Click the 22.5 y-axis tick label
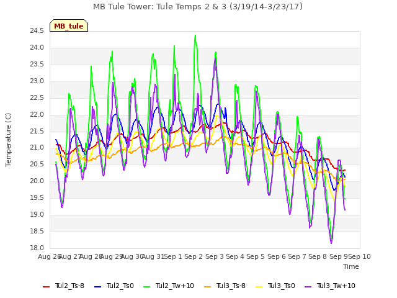Viewport: 397px width, 298px height. pyautogui.click(x=37, y=97)
